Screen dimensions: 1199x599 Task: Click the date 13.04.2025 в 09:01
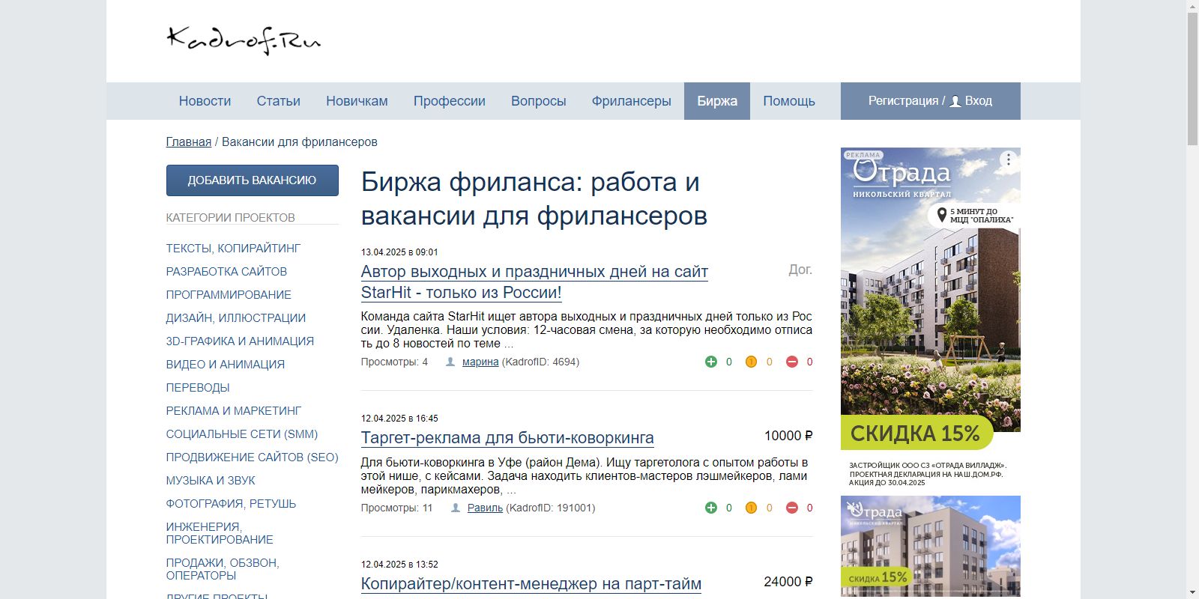[399, 252]
